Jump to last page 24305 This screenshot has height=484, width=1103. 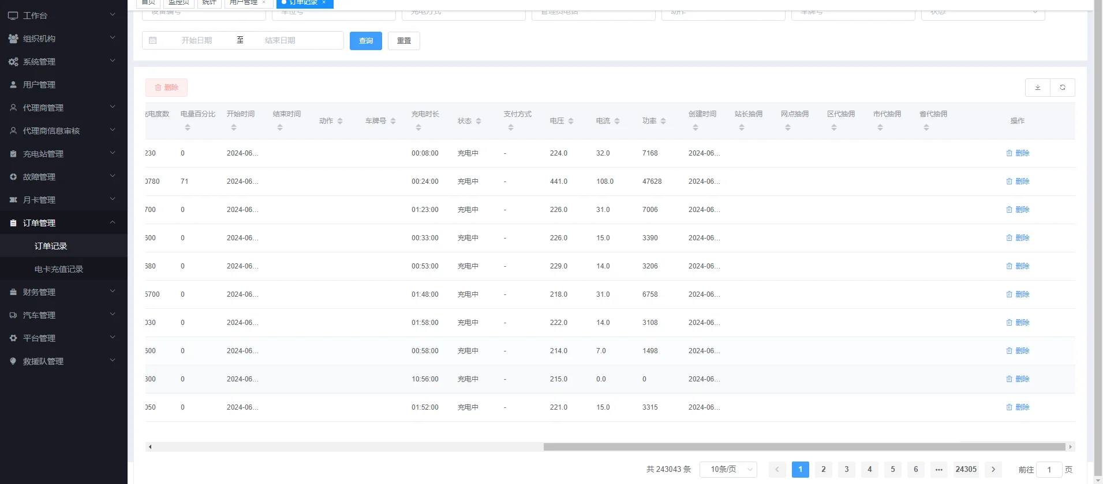click(966, 470)
